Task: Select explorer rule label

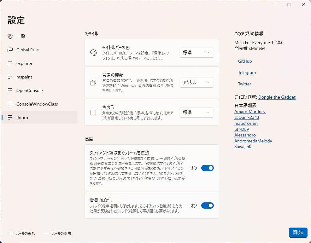Action: click(24, 63)
